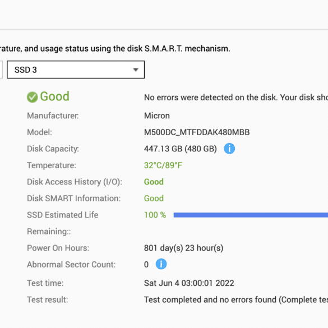Click the No errors were detected message
This screenshot has width=328, height=328.
click(x=236, y=98)
